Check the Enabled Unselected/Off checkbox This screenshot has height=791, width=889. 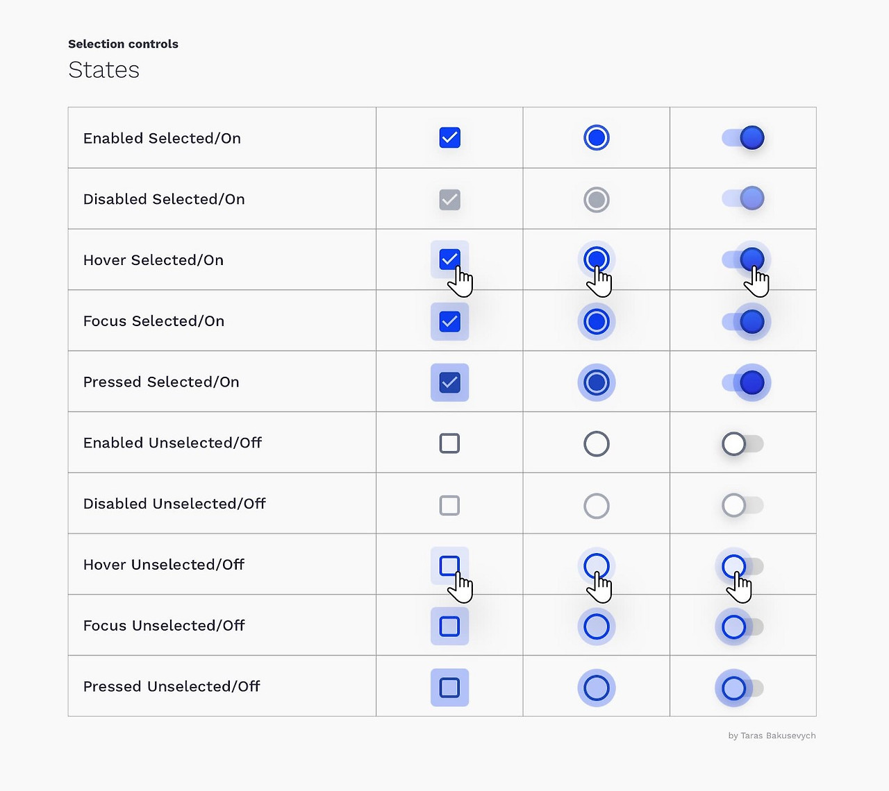tap(449, 443)
